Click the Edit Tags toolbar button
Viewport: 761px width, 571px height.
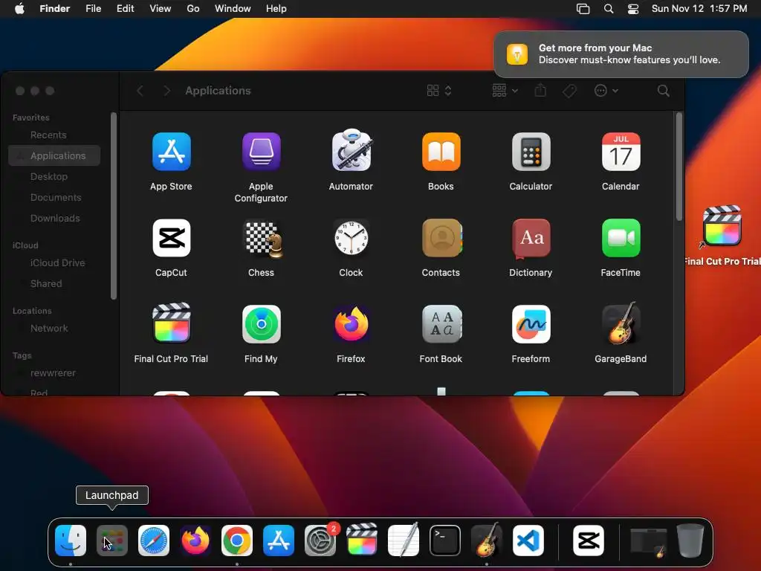point(569,91)
